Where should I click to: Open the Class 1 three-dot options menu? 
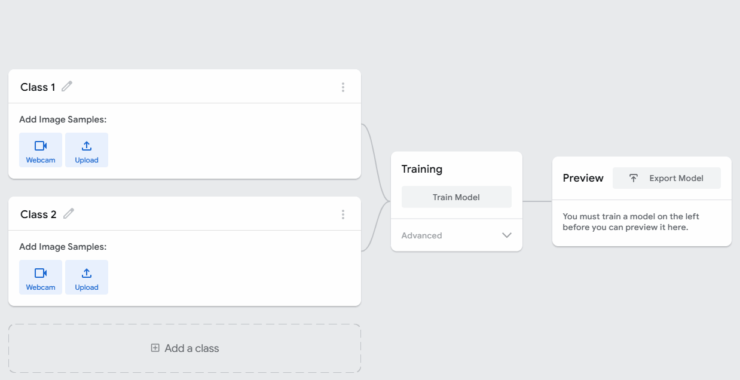343,87
